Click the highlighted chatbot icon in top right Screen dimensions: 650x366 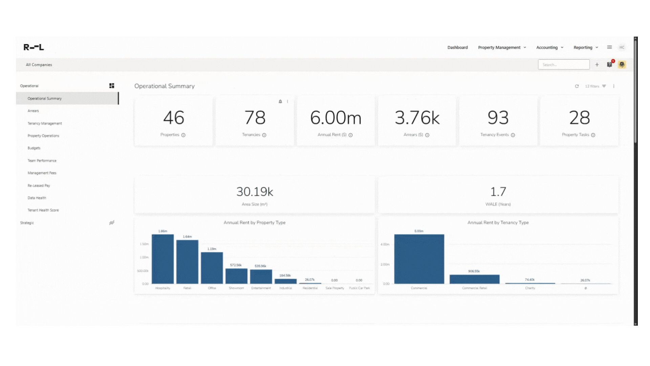(622, 64)
